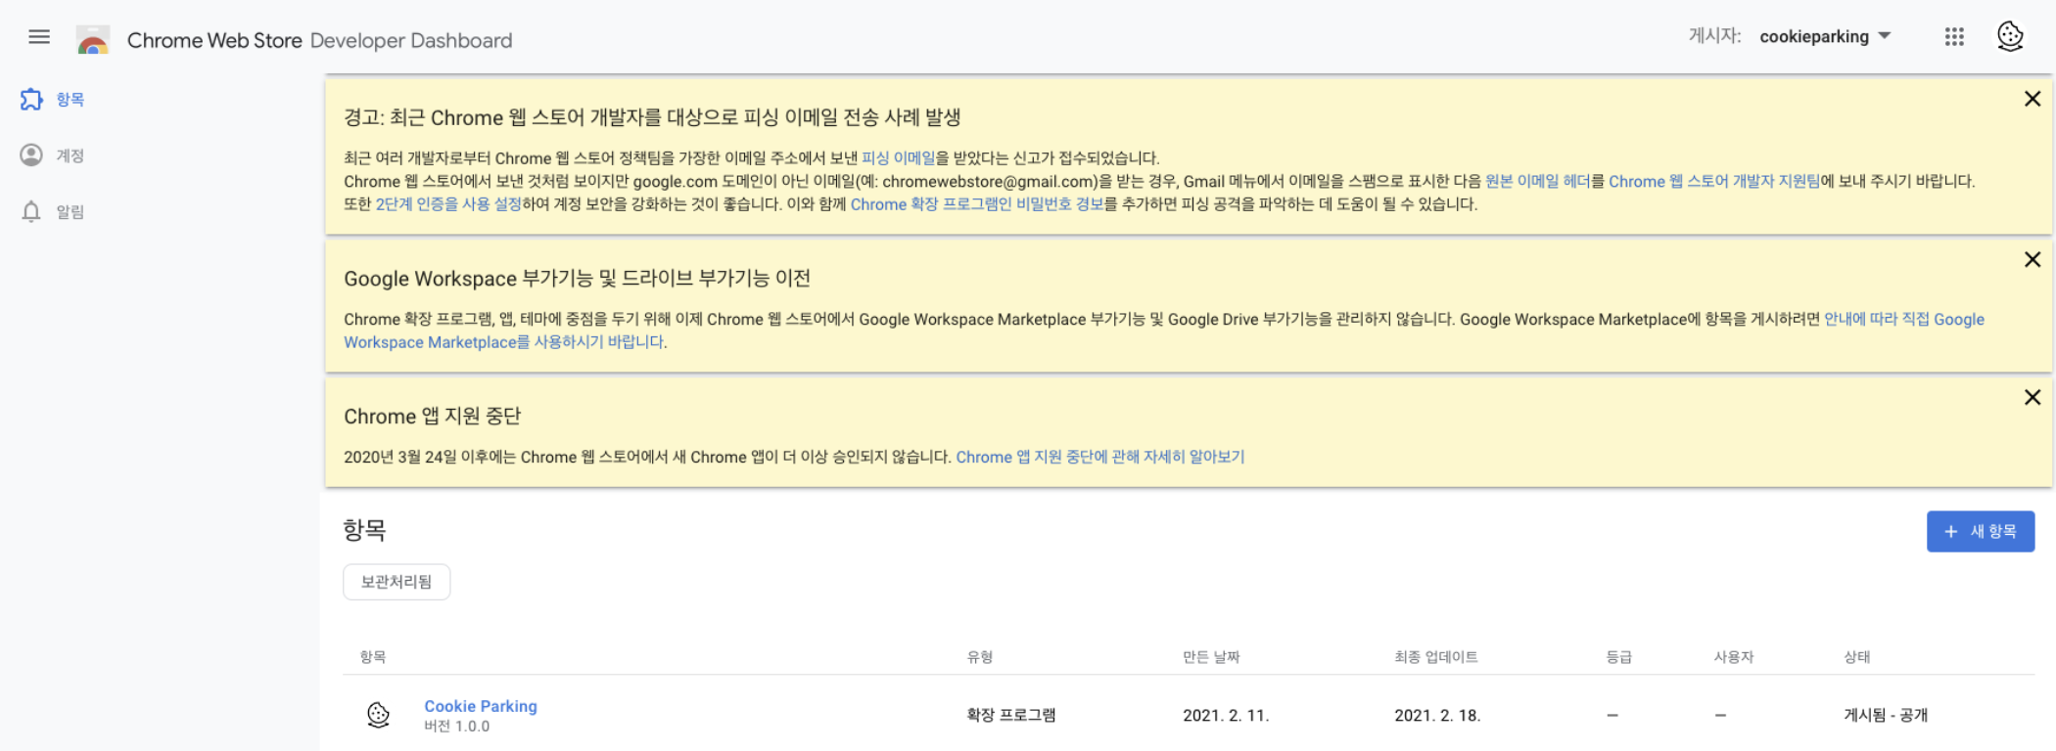The image size is (2056, 751).
Task: Open the Google Workspace Marketplace 안내 link
Action: (x=1164, y=331)
